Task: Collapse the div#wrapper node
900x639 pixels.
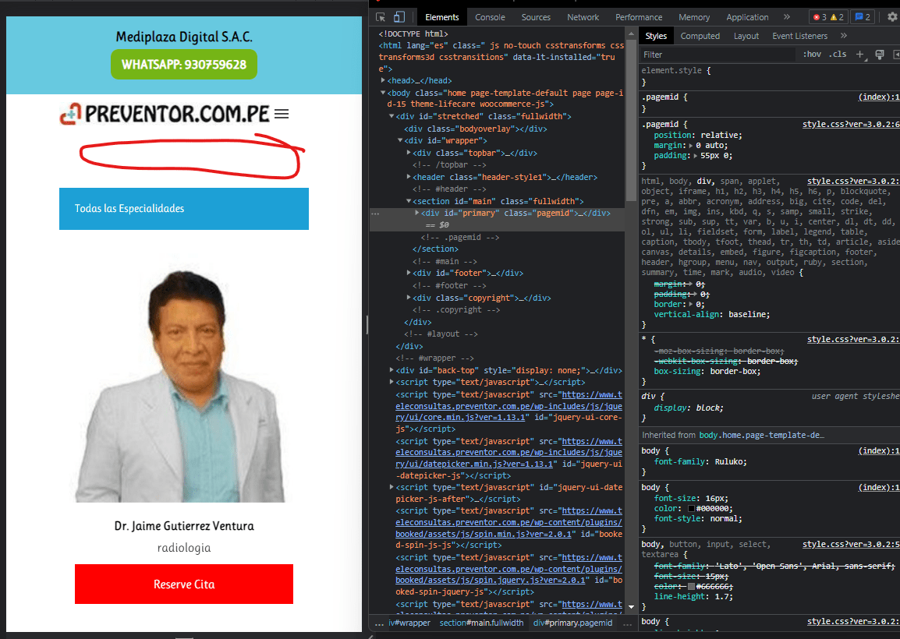Action: tap(400, 140)
